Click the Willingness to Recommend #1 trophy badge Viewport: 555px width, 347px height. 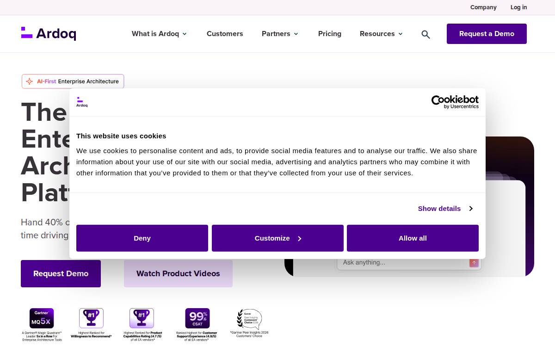[x=91, y=318]
